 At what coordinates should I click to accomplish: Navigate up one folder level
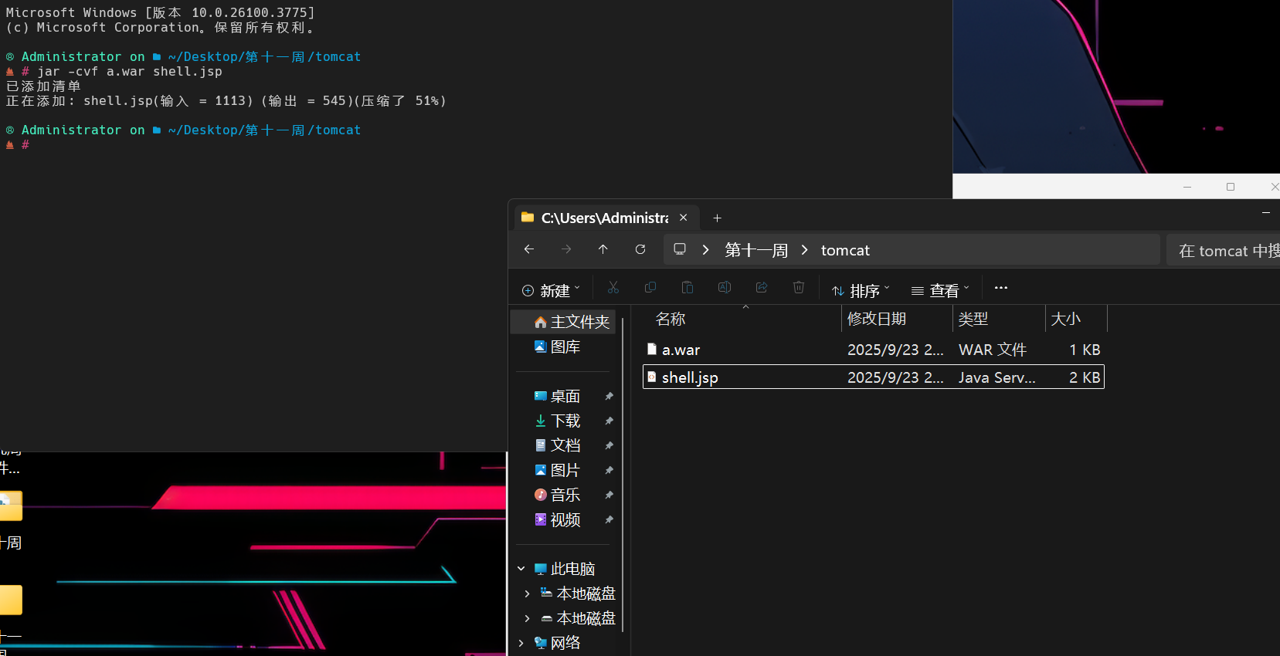[603, 249]
